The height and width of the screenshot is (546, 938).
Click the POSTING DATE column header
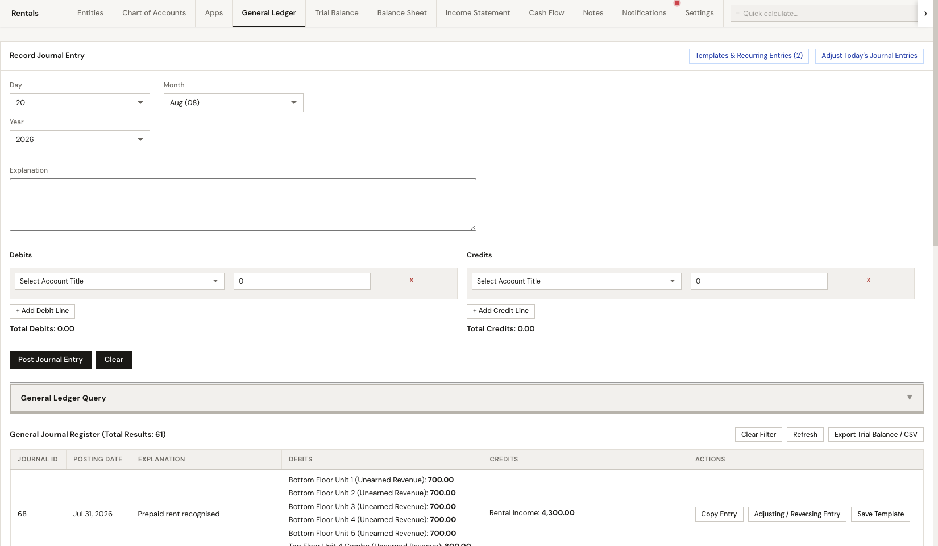(98, 459)
